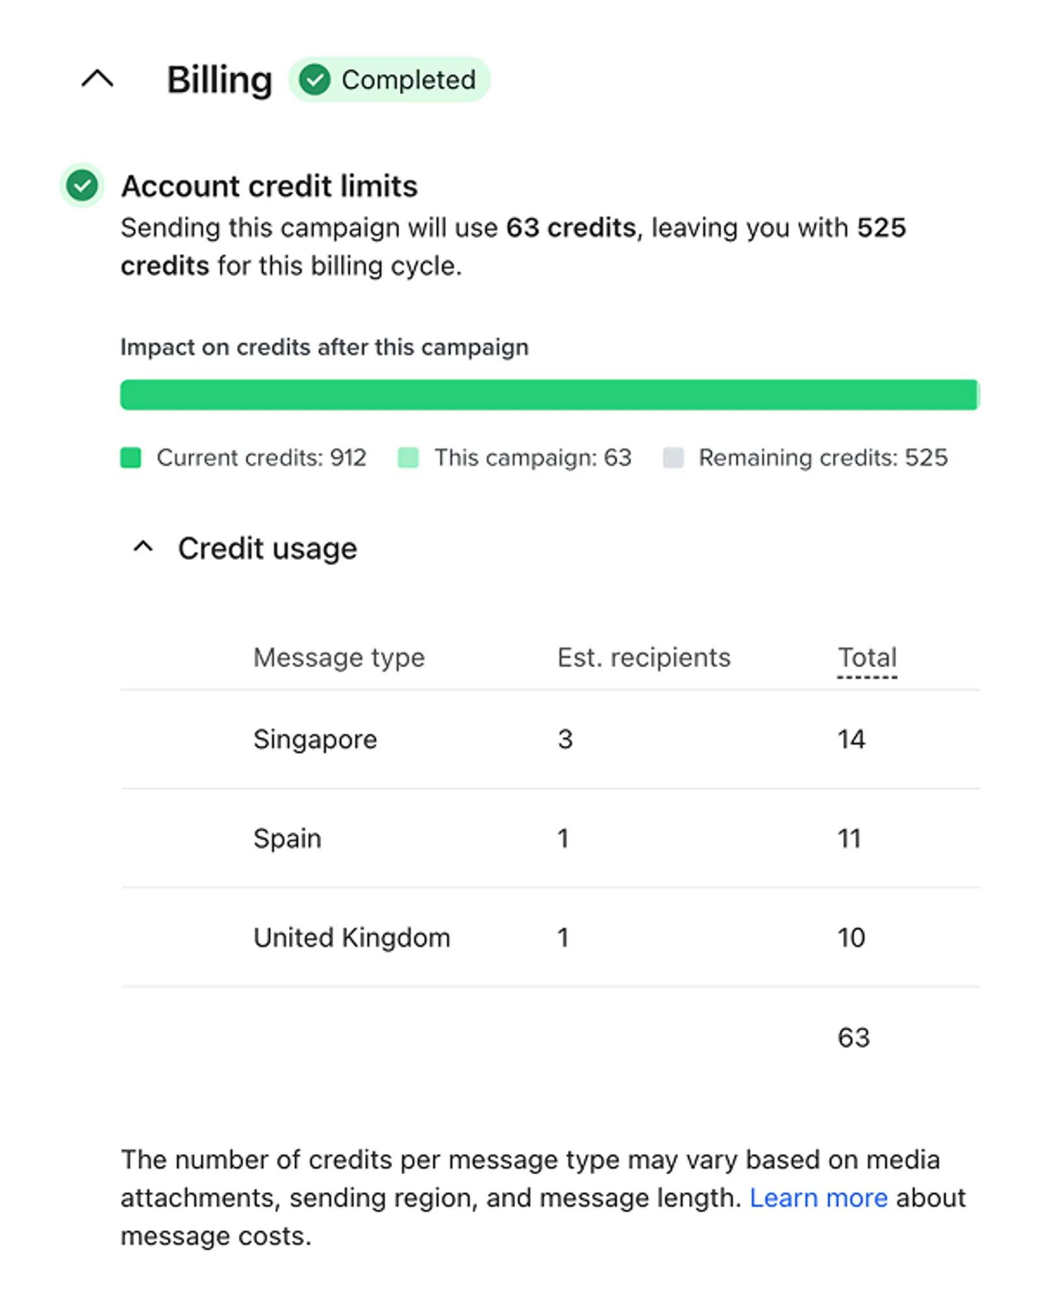Click the gray Remaining credits legend square

point(675,458)
